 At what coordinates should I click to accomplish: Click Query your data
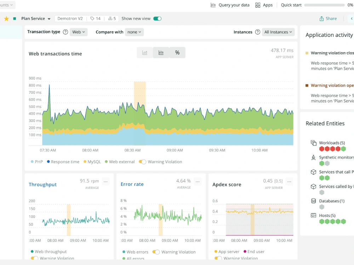click(230, 5)
